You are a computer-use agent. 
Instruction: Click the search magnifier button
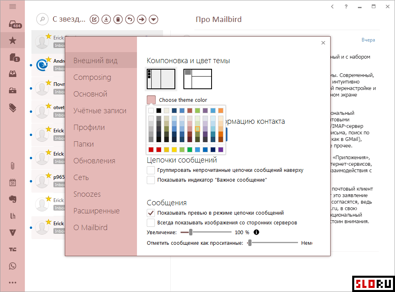pos(42,19)
